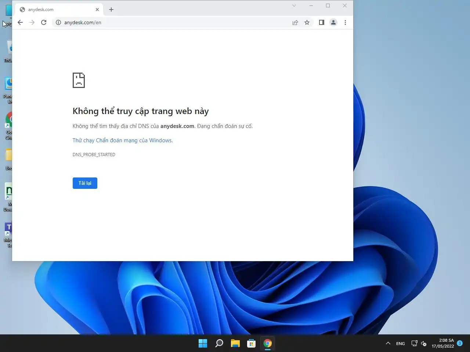470x352 pixels.
Task: Select the DNS_PROBE_STARTED error code text
Action: point(94,155)
